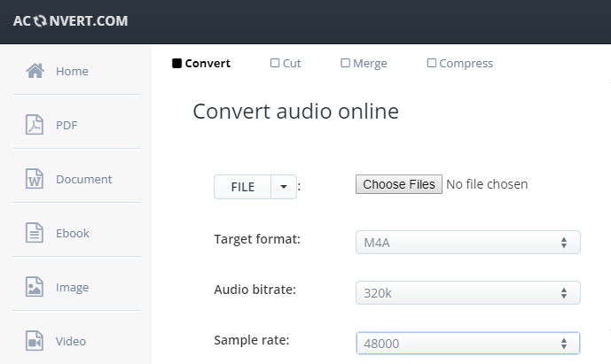Toggle the Merge option checkbox
The image size is (611, 364).
pos(345,63)
